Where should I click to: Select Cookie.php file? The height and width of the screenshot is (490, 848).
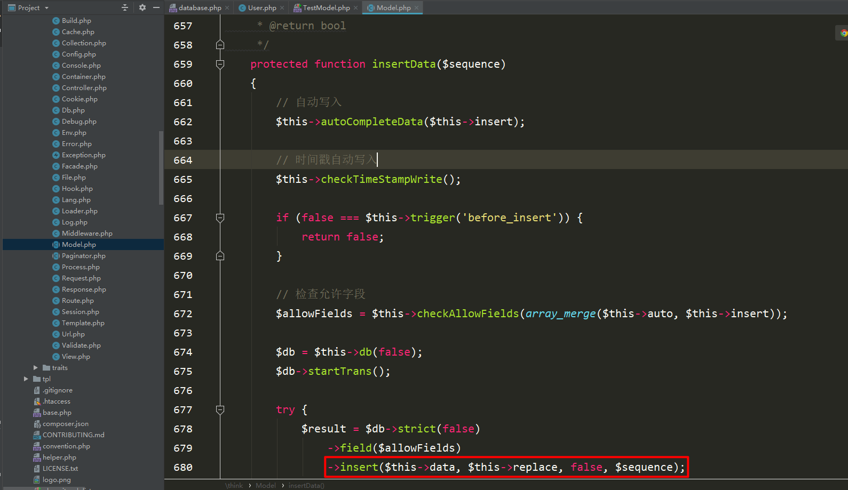pos(80,99)
